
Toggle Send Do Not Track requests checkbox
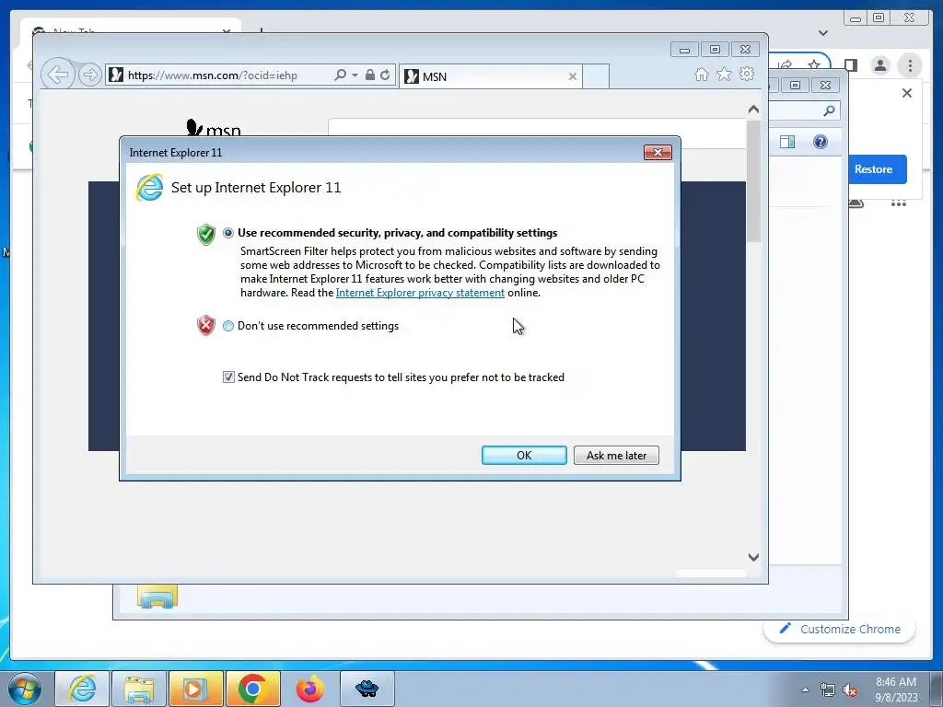tap(228, 377)
